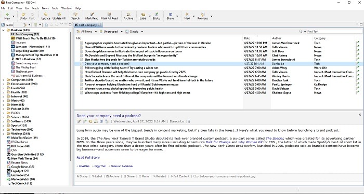Click the Update All icon

(59, 16)
